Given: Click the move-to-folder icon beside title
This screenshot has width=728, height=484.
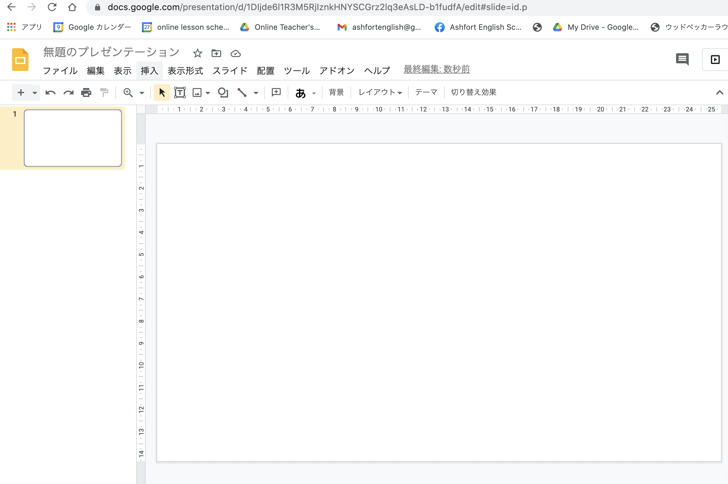Looking at the screenshot, I should (x=216, y=53).
